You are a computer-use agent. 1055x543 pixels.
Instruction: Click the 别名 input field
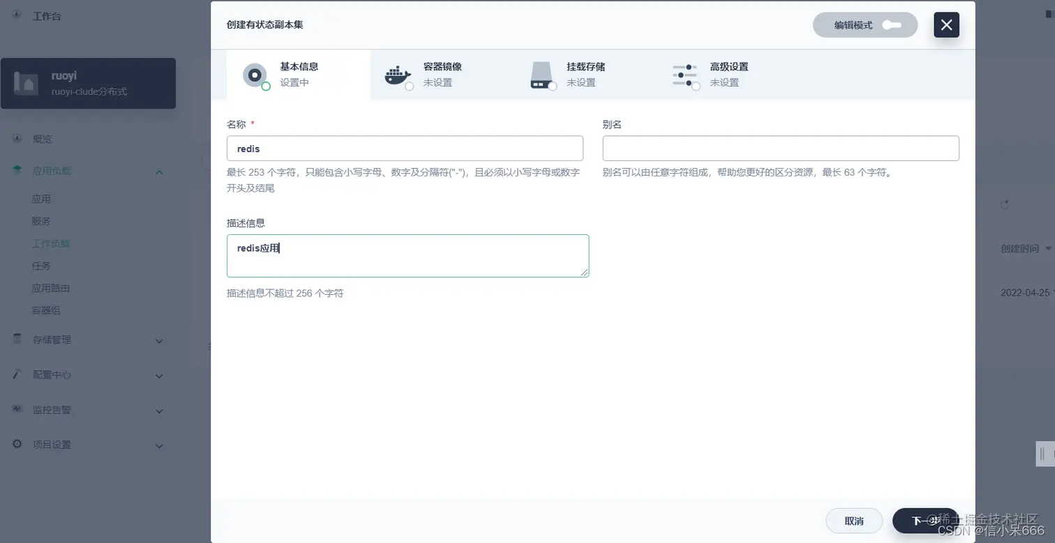[780, 148]
